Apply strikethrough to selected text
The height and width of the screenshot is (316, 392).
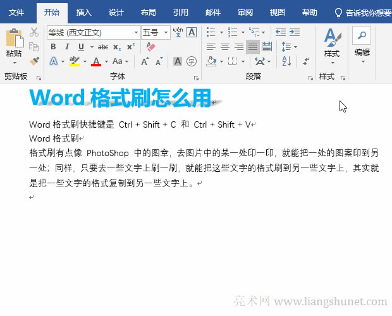click(x=103, y=47)
